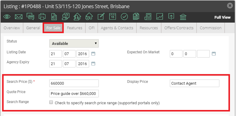
Task: Click the Search Price input field
Action: (74, 83)
